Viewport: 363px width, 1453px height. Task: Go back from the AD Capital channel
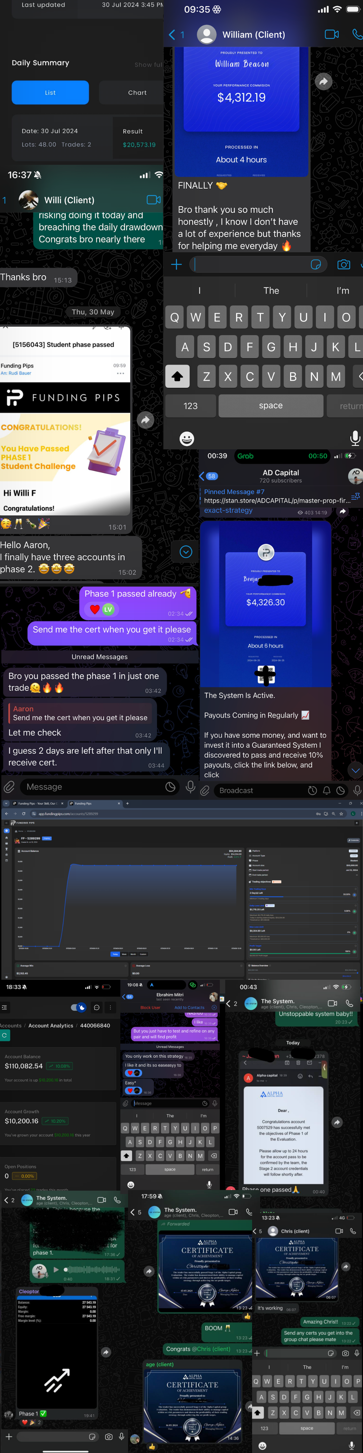click(x=202, y=476)
